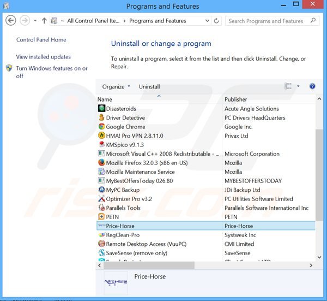
Task: Expand the breadcrumb arrow after All Control Panel Items
Action: (x=124, y=21)
